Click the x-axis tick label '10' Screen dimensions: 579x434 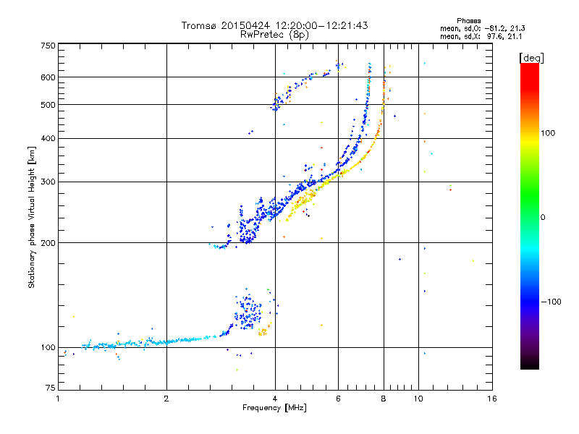tap(418, 399)
